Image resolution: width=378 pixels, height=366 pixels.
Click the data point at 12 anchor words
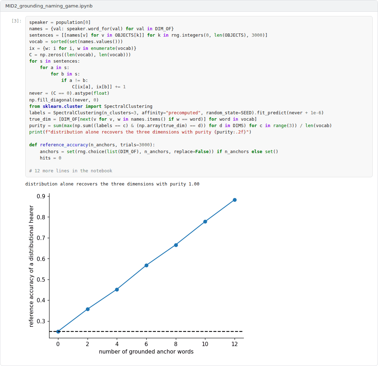235,200
